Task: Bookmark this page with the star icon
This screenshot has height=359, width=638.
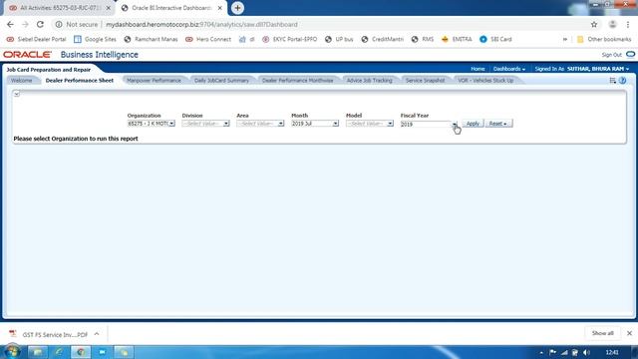Action: (x=594, y=24)
